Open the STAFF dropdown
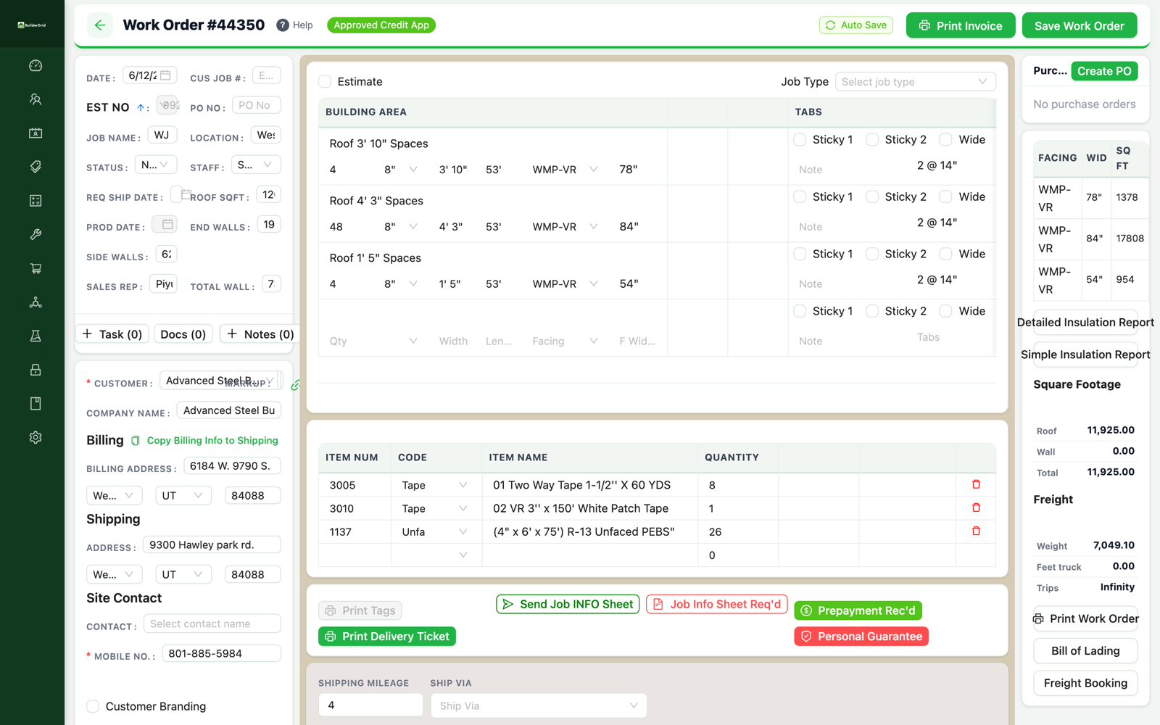The width and height of the screenshot is (1160, 725). [x=256, y=165]
